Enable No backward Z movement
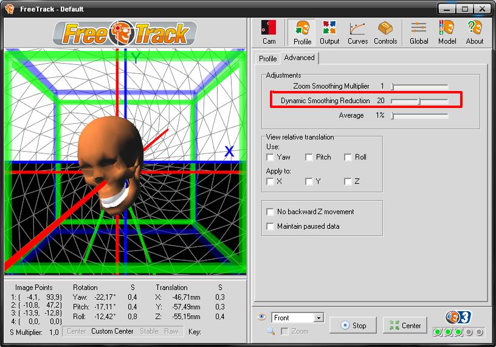 click(270, 212)
